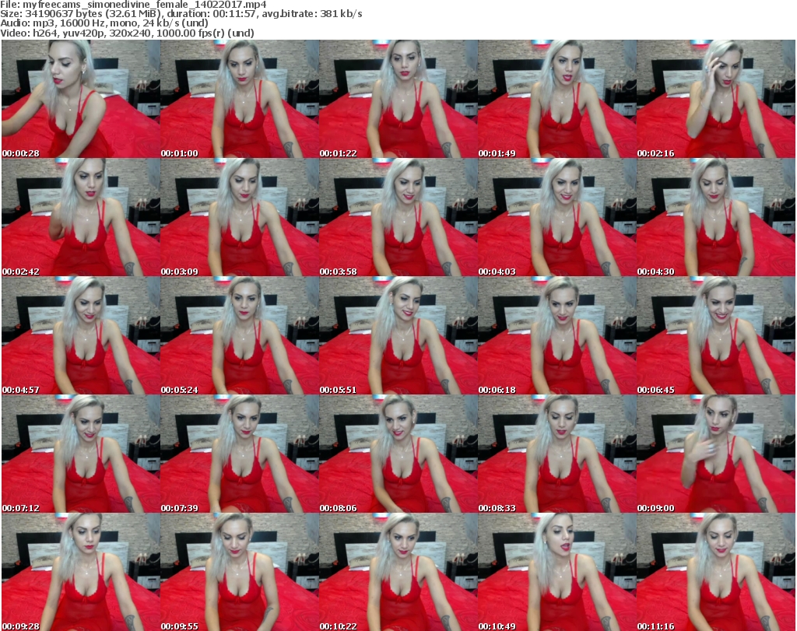
Task: Choose the 00:10:49 frame
Action: (557, 572)
